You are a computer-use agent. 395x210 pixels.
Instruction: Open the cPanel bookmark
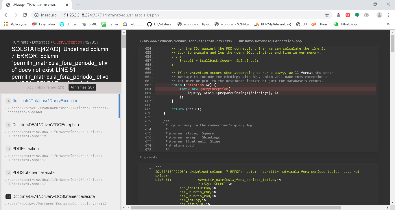(x=320, y=24)
